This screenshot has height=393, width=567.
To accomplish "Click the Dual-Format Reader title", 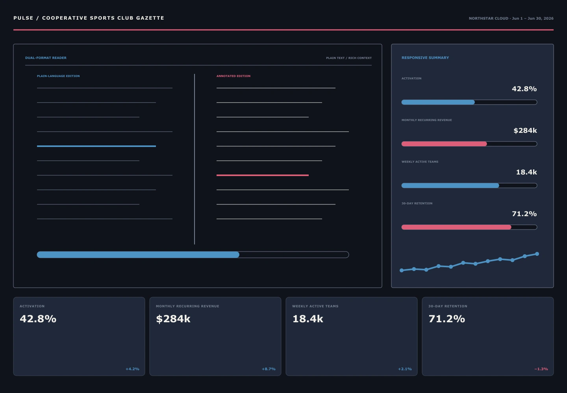I will pyautogui.click(x=46, y=58).
